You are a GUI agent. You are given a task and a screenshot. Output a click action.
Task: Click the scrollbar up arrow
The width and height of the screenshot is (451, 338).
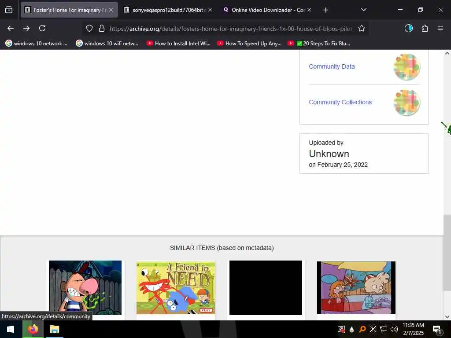click(x=447, y=53)
